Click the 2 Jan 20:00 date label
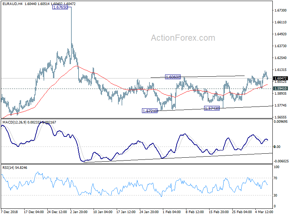The image size is (289, 216). 79,212
